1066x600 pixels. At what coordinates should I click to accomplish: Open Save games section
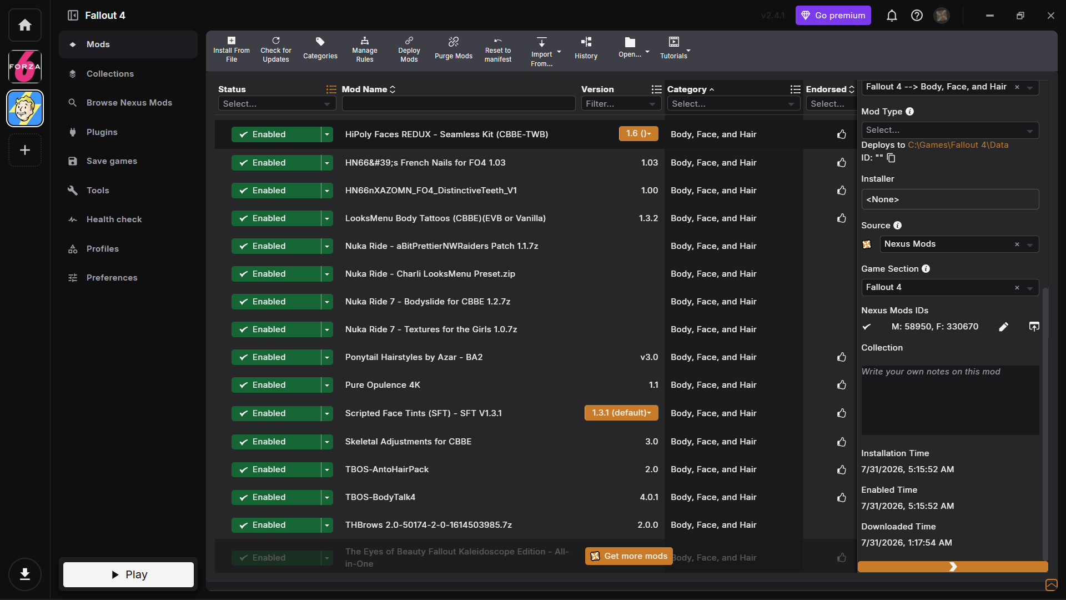pos(128,161)
